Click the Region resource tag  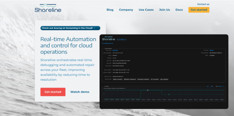pyautogui.click(x=118, y=79)
